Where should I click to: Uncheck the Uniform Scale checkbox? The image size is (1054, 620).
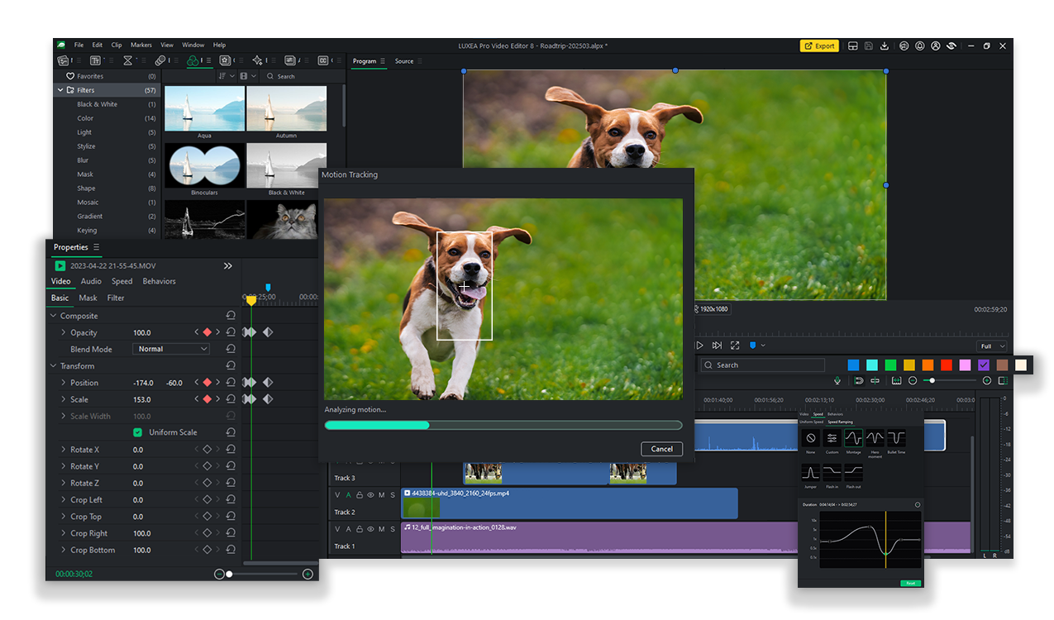point(138,432)
